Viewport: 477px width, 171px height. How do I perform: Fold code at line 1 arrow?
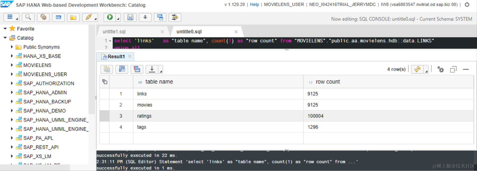click(x=110, y=41)
